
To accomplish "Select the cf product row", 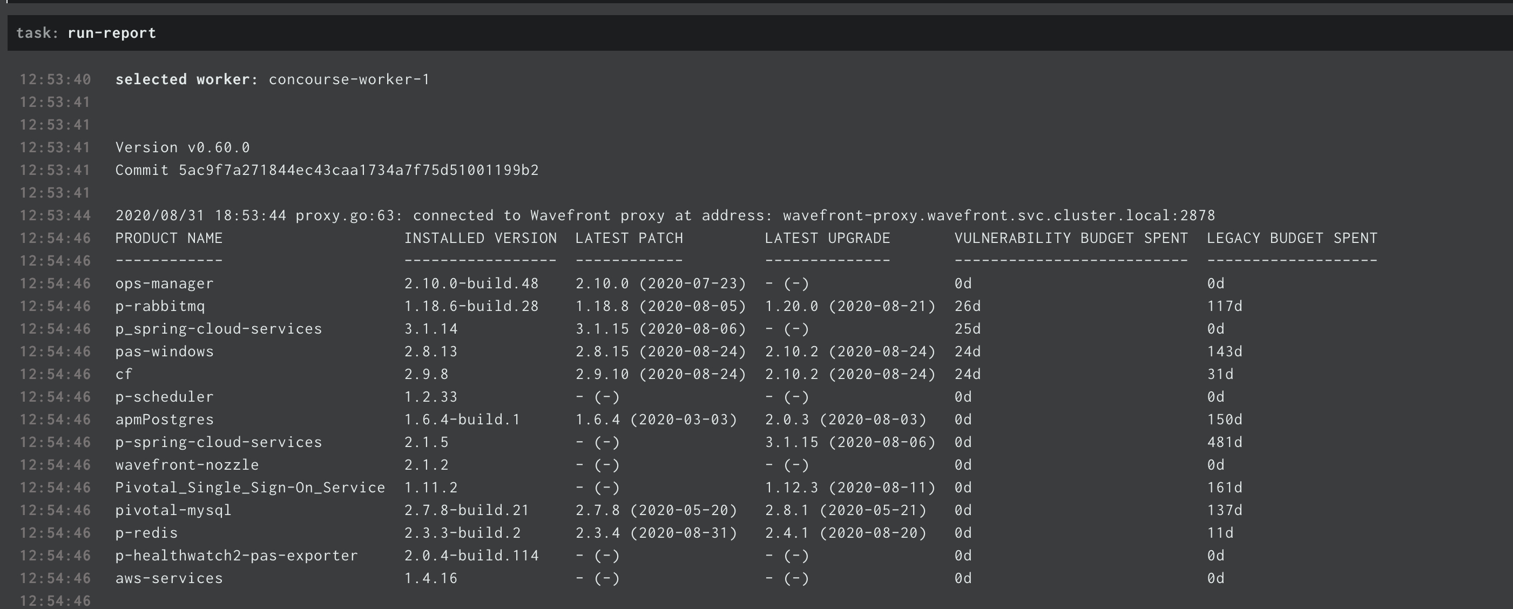I will pos(125,374).
